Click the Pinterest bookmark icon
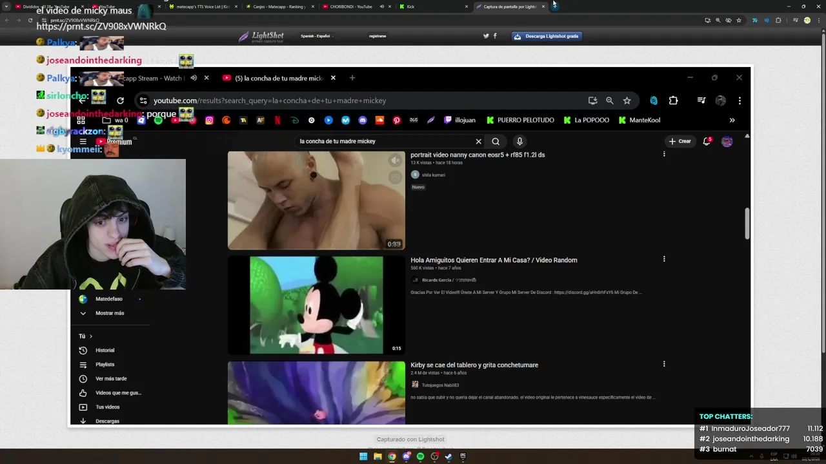This screenshot has height=464, width=826. point(396,120)
